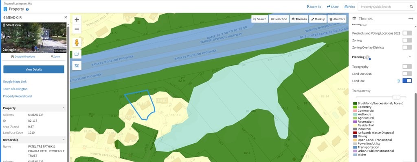Click the View Details button

(34, 69)
